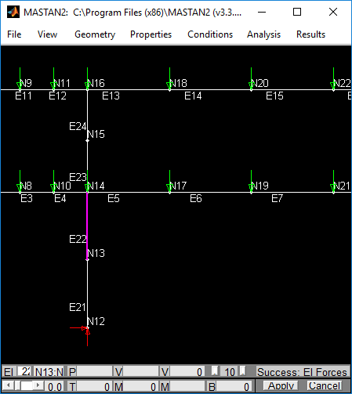Image resolution: width=352 pixels, height=394 pixels.
Task: Click element label E7
Action: 277,199
